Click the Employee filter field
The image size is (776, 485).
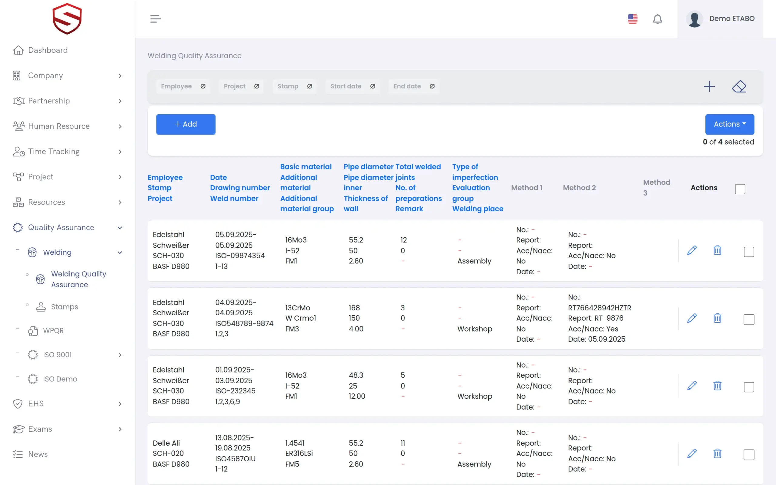(x=183, y=87)
